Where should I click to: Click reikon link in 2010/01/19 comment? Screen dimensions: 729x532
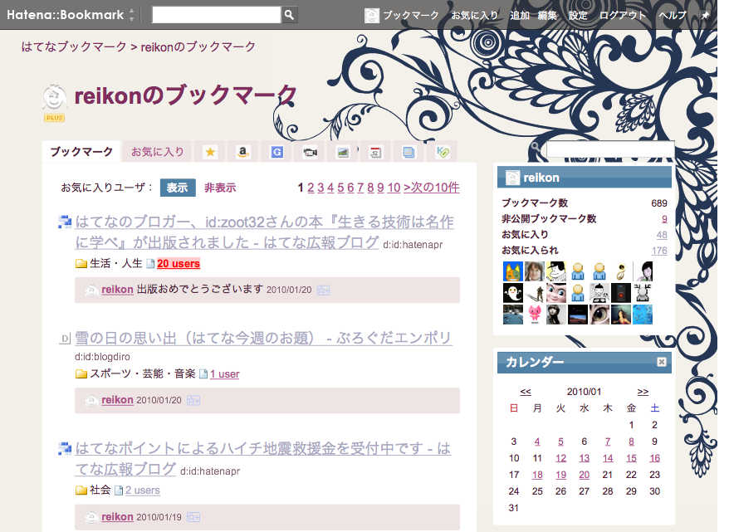tap(117, 517)
